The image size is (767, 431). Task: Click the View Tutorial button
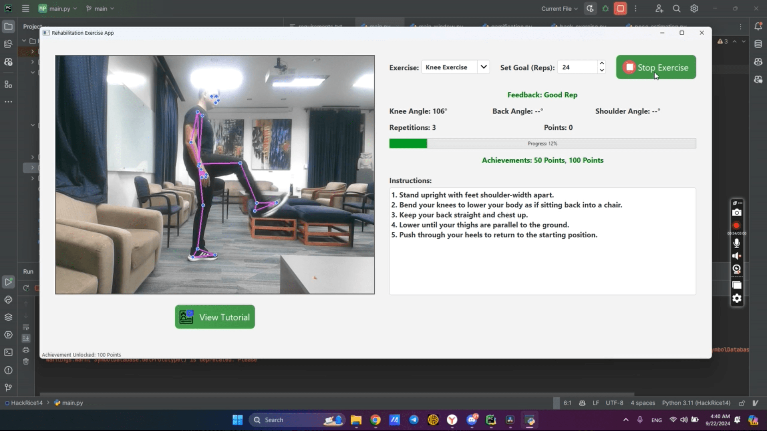point(215,317)
